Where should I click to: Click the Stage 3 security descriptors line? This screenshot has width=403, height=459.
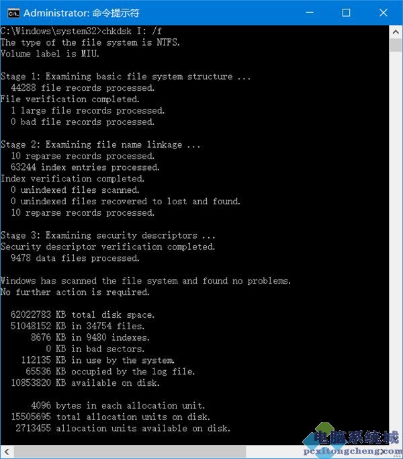(x=107, y=235)
